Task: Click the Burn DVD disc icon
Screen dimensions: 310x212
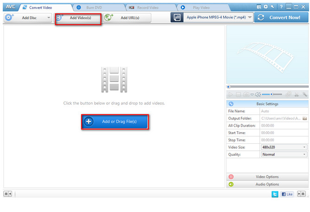Action: [x=79, y=7]
